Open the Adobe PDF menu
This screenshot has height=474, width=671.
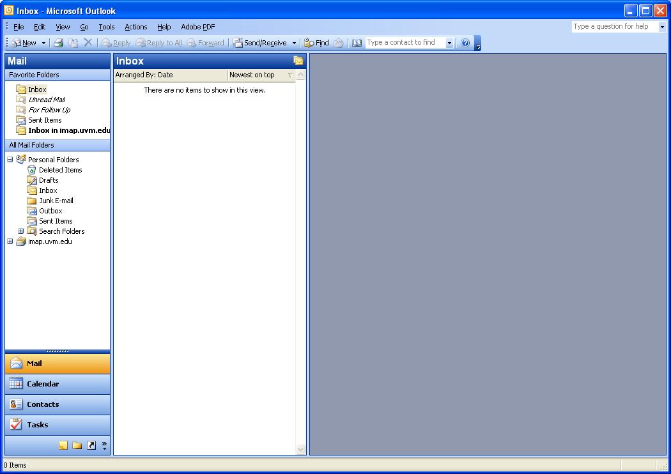point(197,27)
